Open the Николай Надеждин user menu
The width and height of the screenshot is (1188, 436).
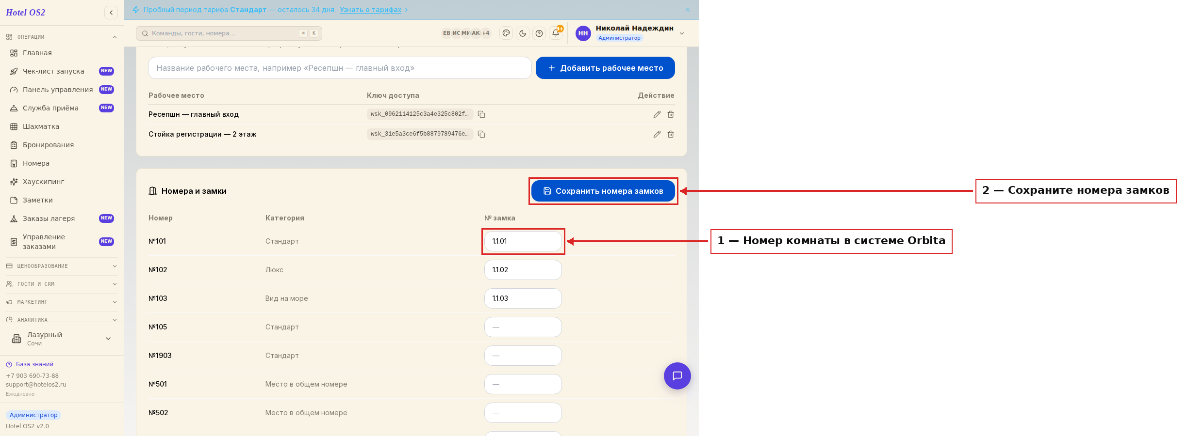(x=630, y=33)
